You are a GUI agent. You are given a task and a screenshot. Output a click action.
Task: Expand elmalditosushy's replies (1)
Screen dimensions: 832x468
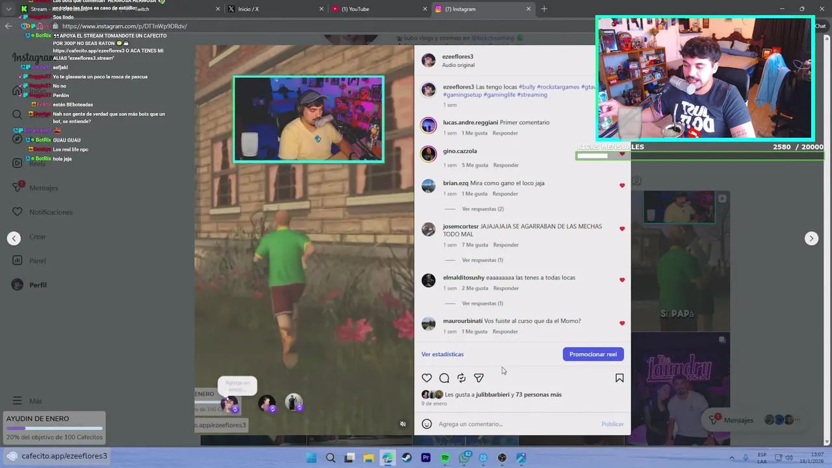pos(482,304)
